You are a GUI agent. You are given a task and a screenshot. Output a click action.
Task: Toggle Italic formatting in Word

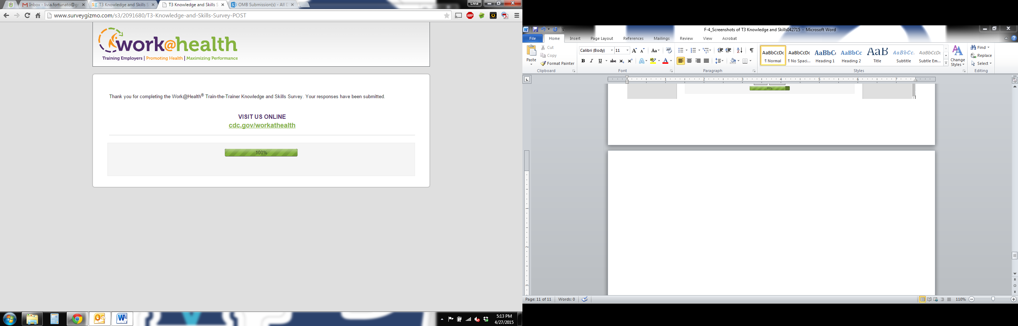pyautogui.click(x=591, y=61)
